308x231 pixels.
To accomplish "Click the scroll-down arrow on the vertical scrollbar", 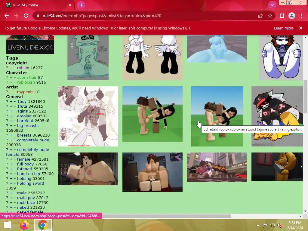I will (305, 211).
